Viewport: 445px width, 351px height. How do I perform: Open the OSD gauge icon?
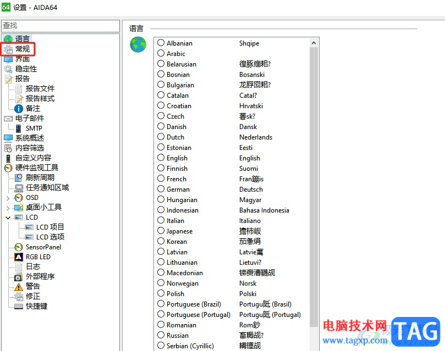click(19, 197)
